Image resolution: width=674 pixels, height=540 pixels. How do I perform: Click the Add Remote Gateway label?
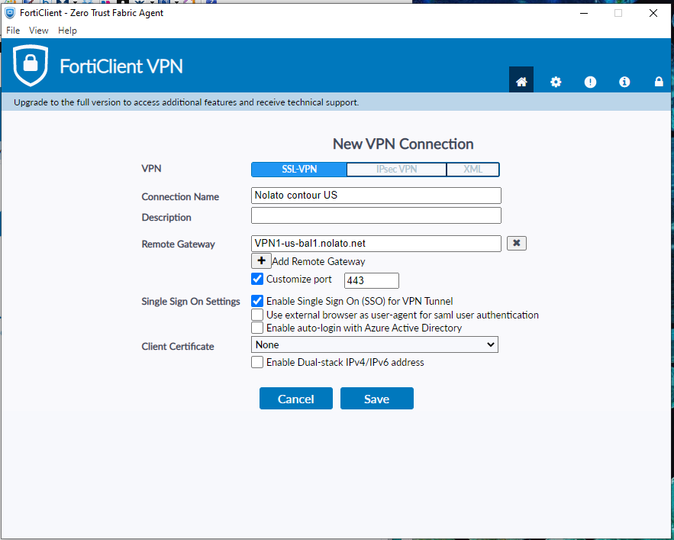pyautogui.click(x=318, y=262)
